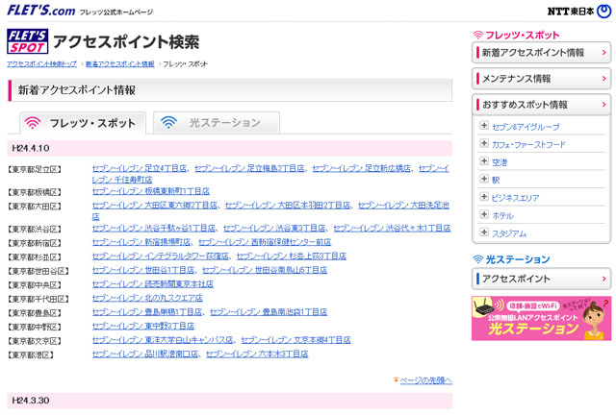The width and height of the screenshot is (616, 415).
Task: Expand the plus icon beside ビジネスエリア
Action: pos(484,197)
